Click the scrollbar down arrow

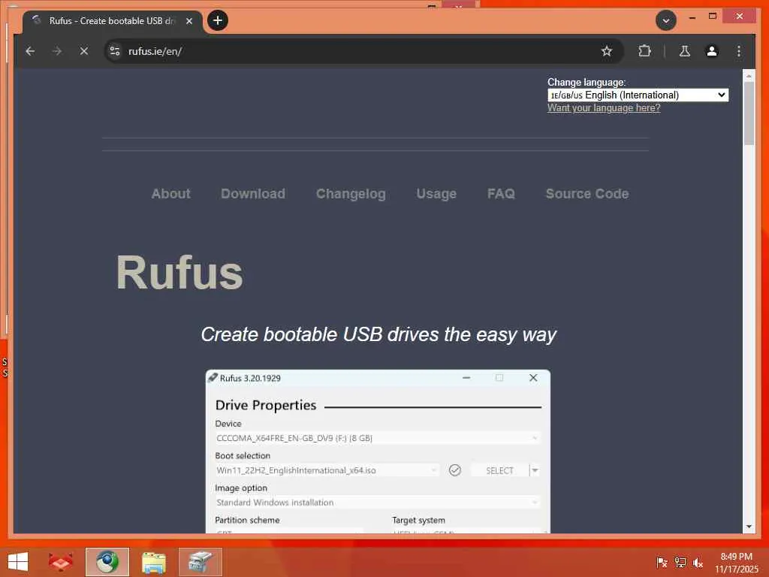click(x=749, y=527)
